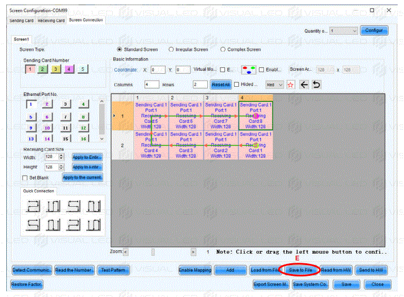Choose Ethernet Port No. 2
The height and width of the screenshot is (297, 404).
click(x=47, y=104)
